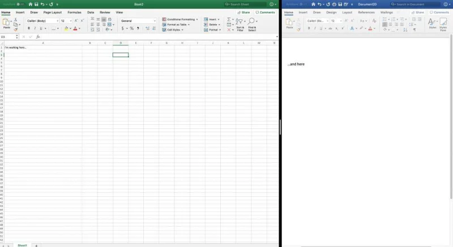
Task: Click the AutoSum sigma icon in Excel
Action: [x=229, y=20]
